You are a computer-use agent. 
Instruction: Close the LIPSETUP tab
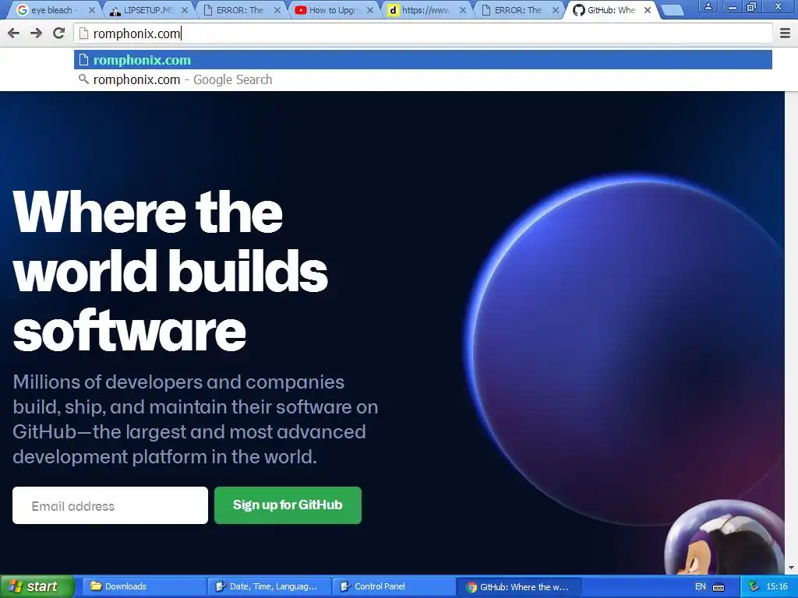(184, 10)
